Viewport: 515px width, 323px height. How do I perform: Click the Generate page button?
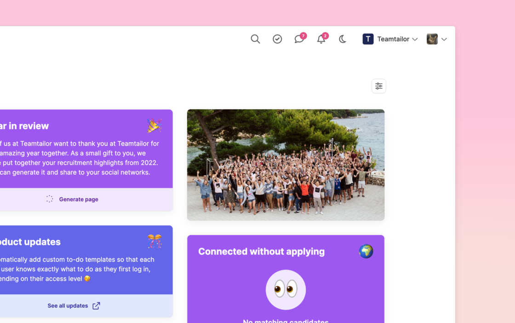point(79,199)
